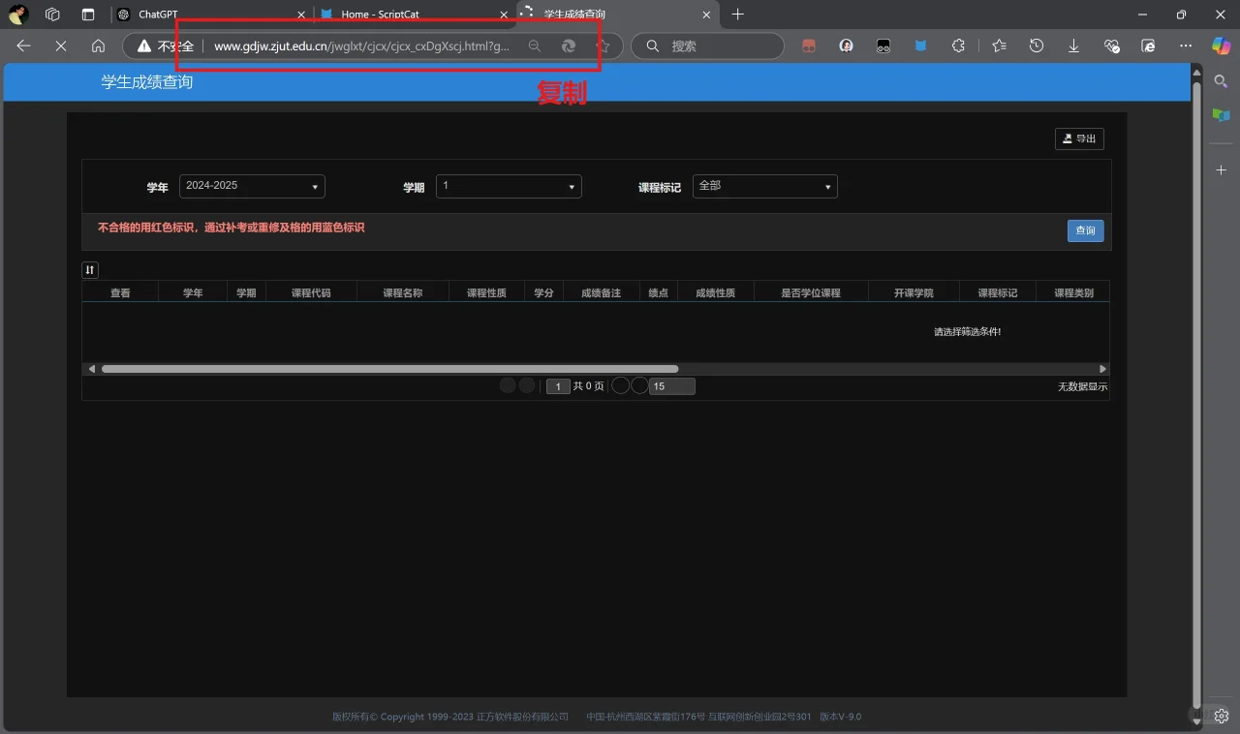The height and width of the screenshot is (734, 1240).
Task: Click the 绩点 column header
Action: [x=658, y=292]
